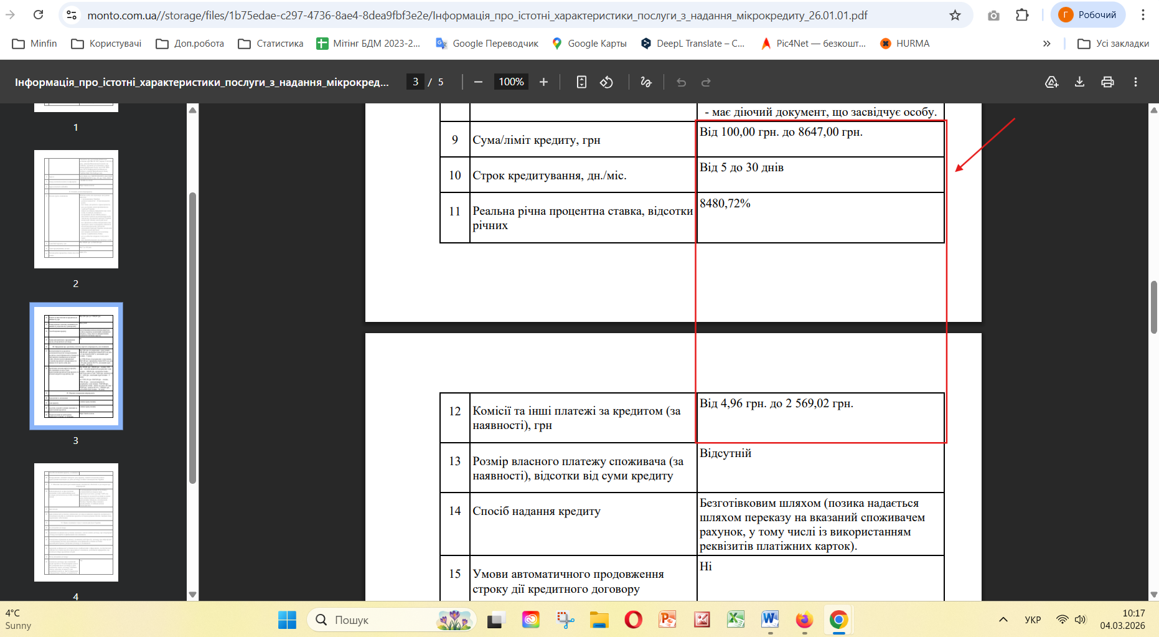Screen dimensions: 1159x637
Task: Open File Explorer from taskbar
Action: [x=599, y=620]
